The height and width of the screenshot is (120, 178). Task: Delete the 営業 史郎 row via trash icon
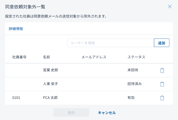(162, 70)
